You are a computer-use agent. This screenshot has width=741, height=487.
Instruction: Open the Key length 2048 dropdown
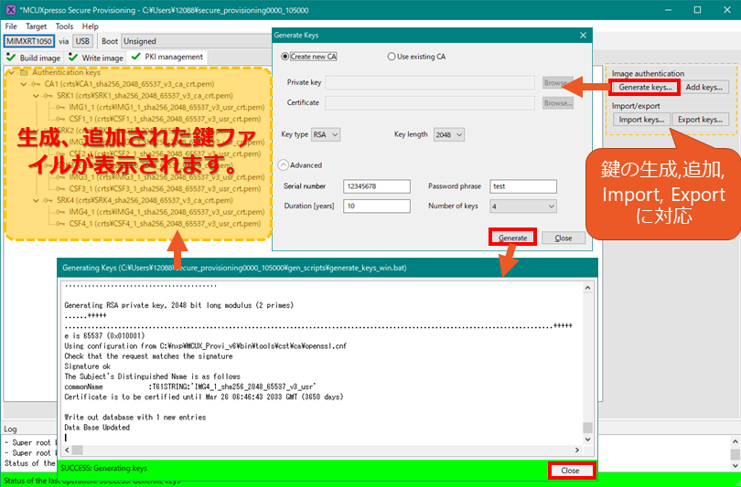click(449, 134)
